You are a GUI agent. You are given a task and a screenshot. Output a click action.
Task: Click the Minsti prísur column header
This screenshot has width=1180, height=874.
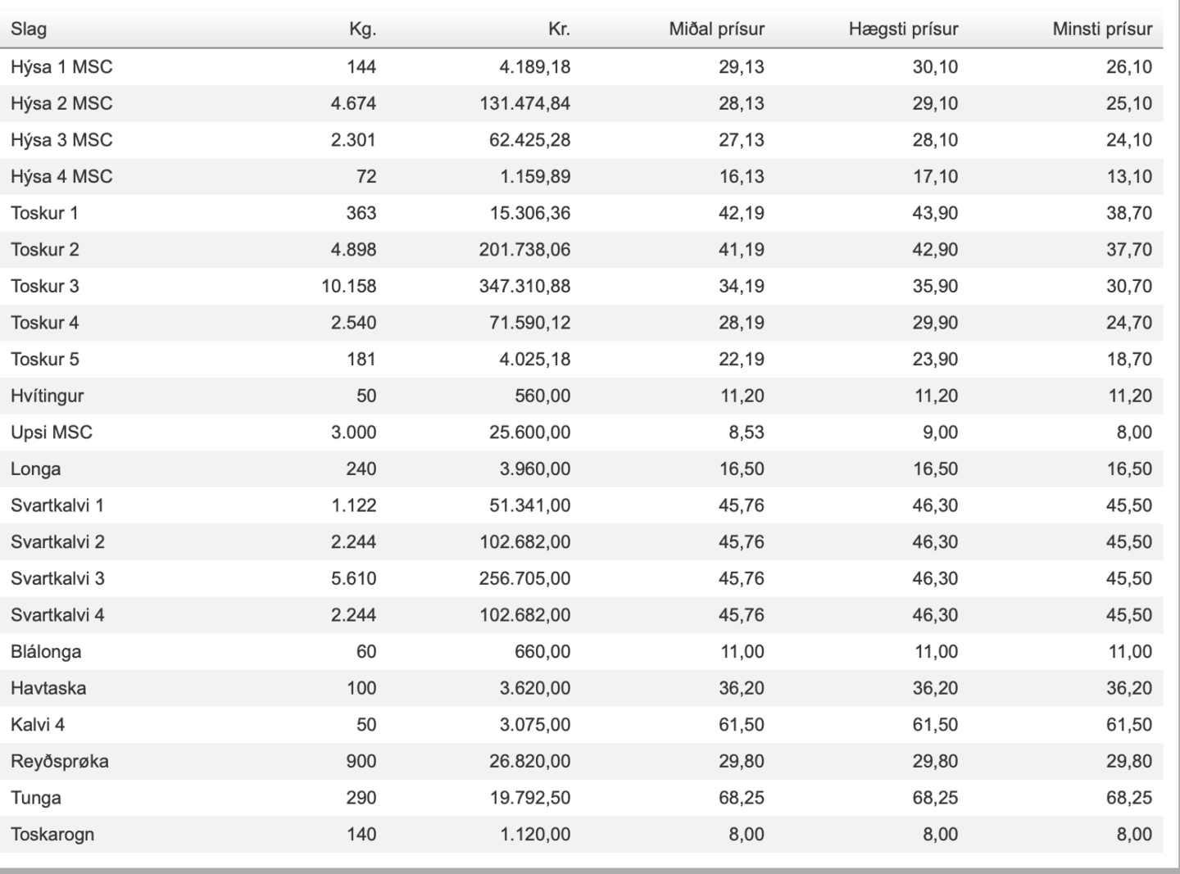[1102, 29]
